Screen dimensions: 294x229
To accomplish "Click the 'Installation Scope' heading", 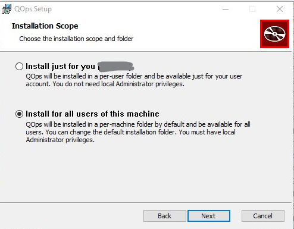I will tap(45, 26).
